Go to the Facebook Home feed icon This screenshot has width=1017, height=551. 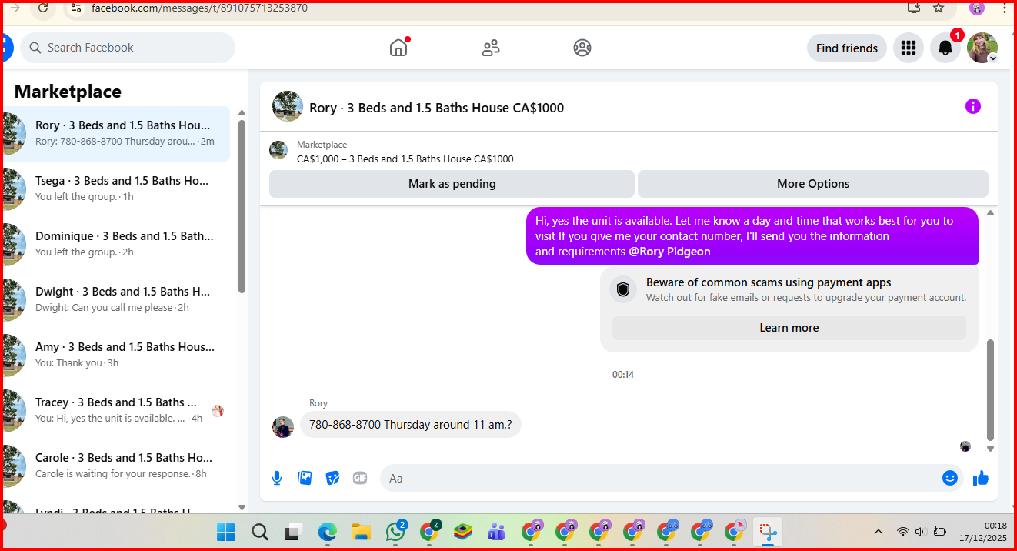[398, 48]
